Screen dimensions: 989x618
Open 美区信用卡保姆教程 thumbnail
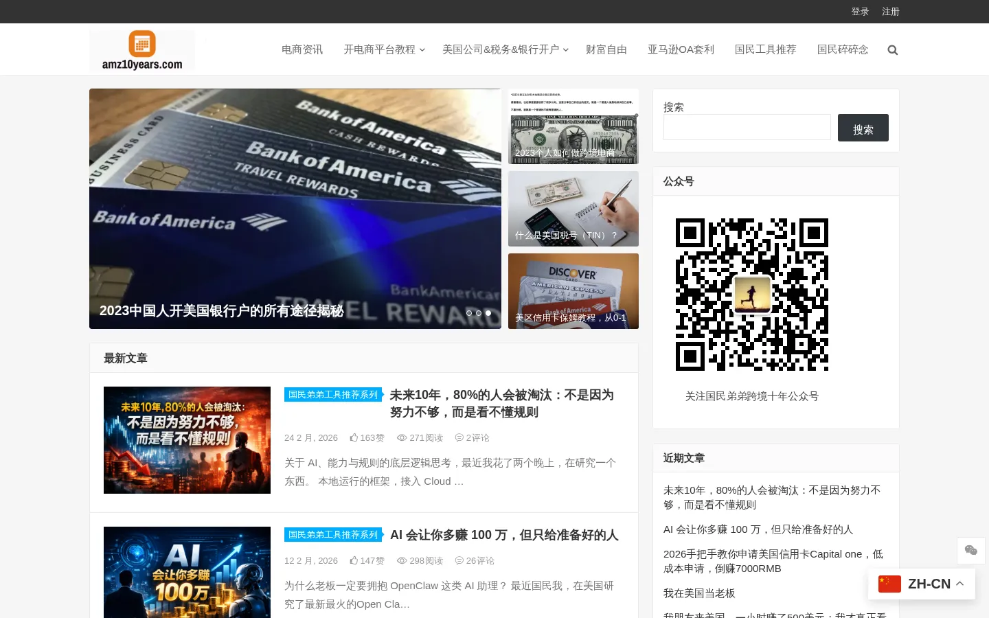coord(573,291)
